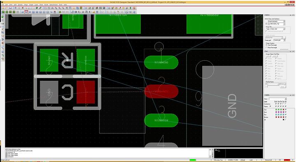Screen dimensions: 296x162
Task: Click the Shape Add polygon icon
Action: [23, 12]
